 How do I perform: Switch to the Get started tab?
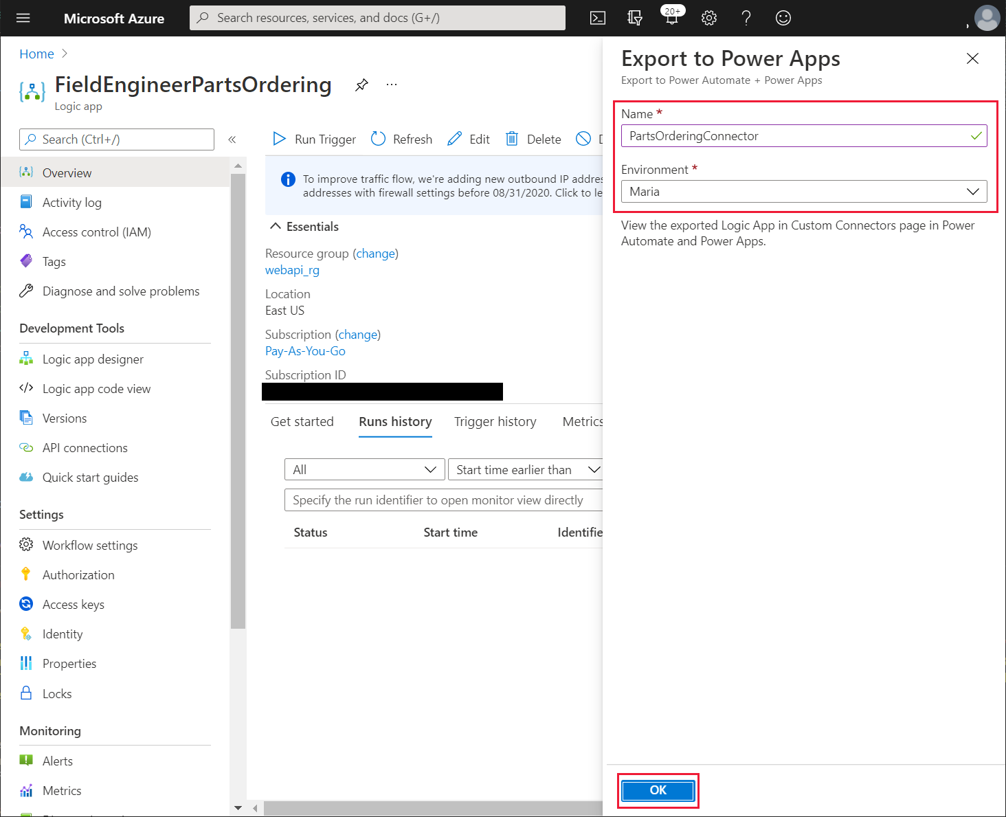pos(302,421)
